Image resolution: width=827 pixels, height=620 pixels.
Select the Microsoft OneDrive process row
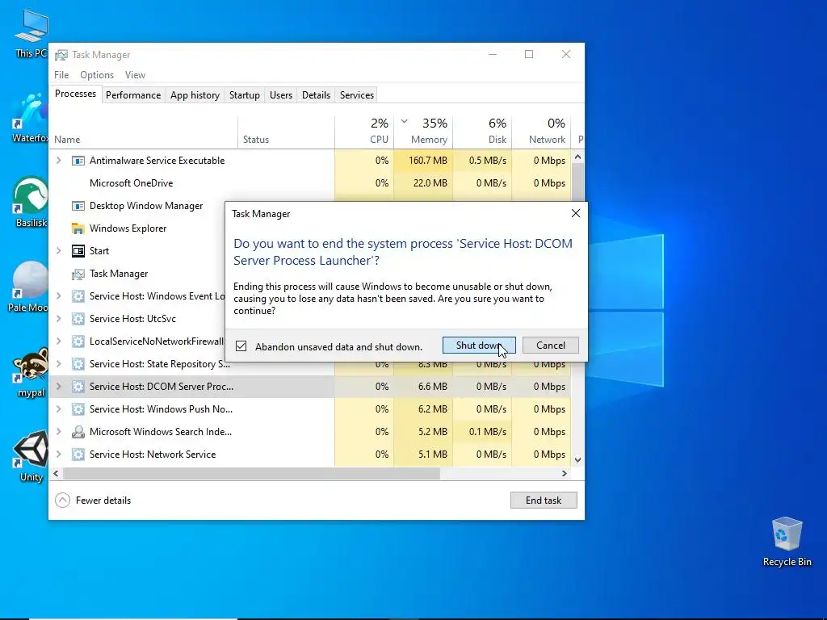click(310, 183)
